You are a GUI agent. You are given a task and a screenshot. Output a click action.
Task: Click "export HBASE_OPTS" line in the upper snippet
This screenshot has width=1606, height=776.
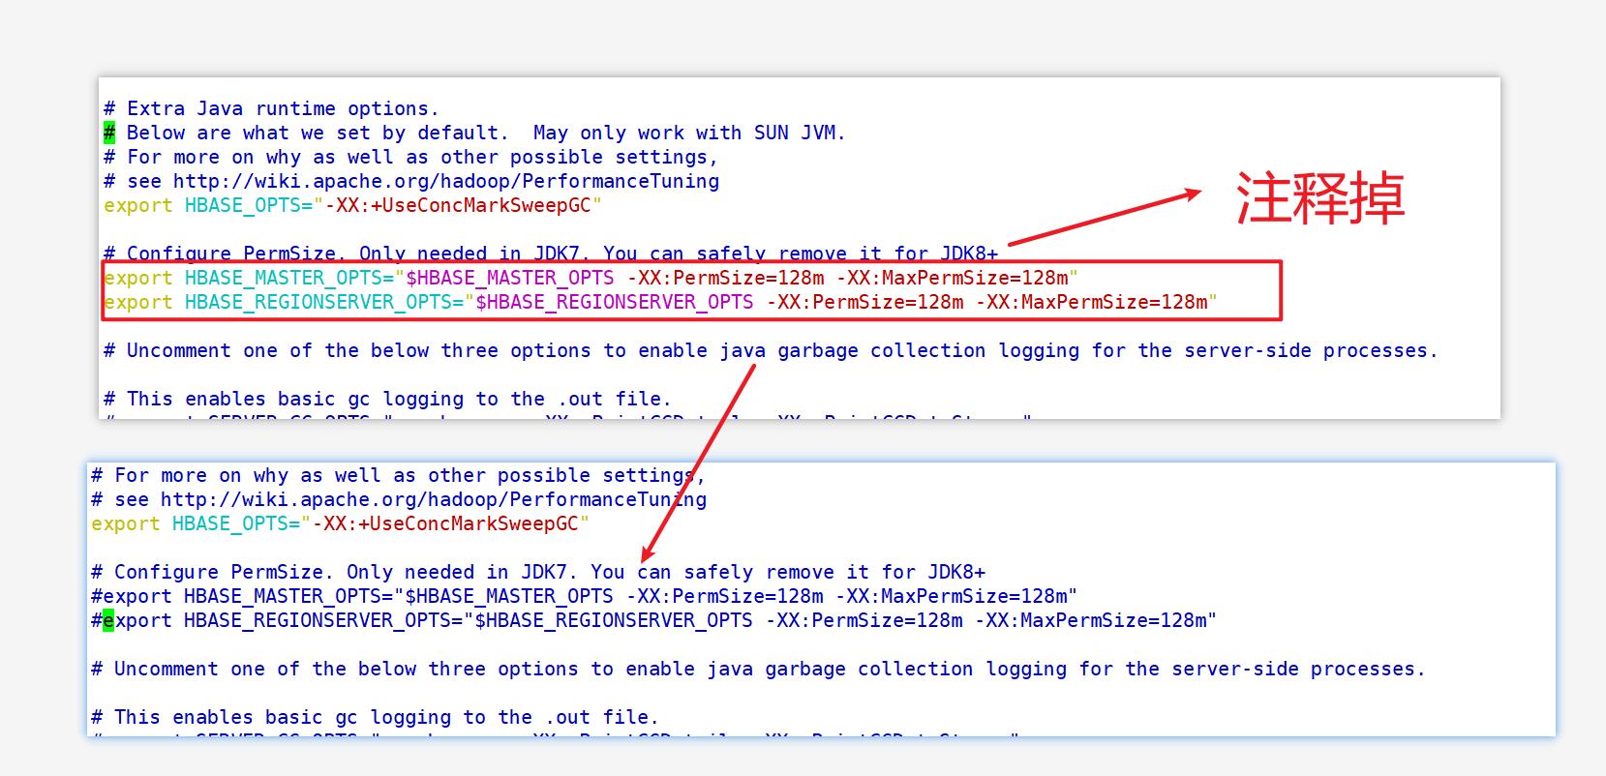(352, 205)
